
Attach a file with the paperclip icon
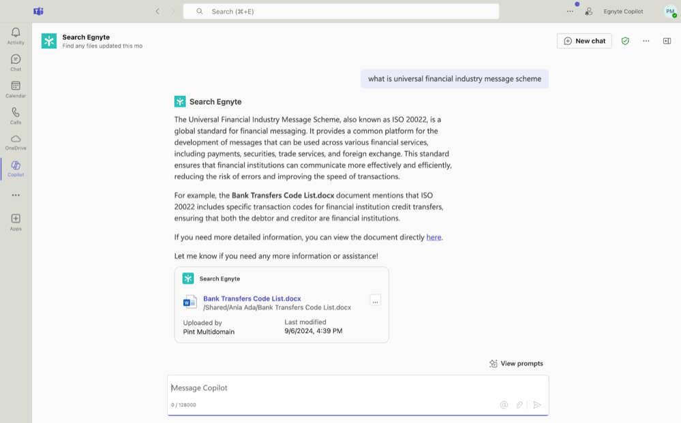(x=519, y=405)
